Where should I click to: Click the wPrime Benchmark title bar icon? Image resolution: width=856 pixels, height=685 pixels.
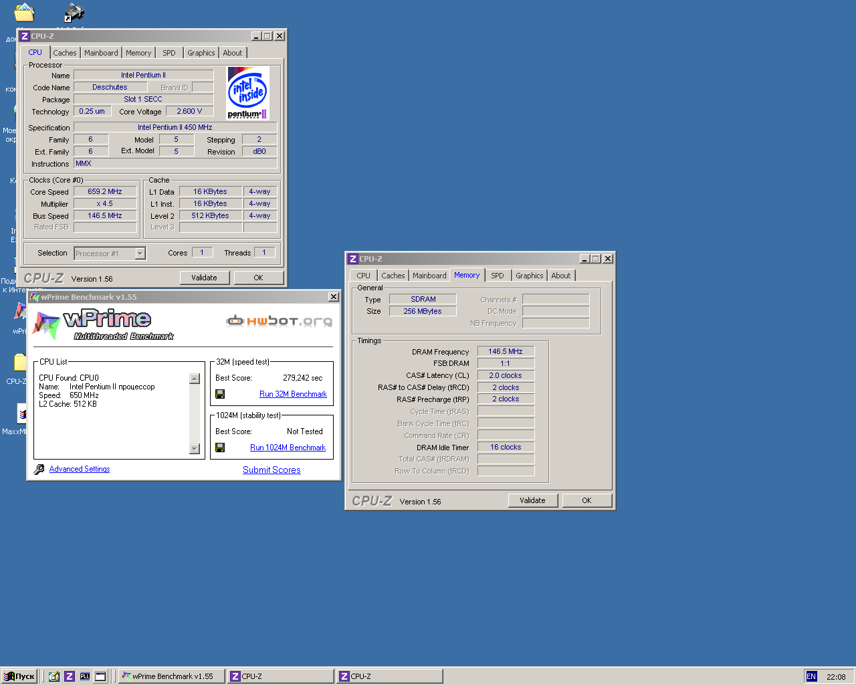(x=35, y=297)
